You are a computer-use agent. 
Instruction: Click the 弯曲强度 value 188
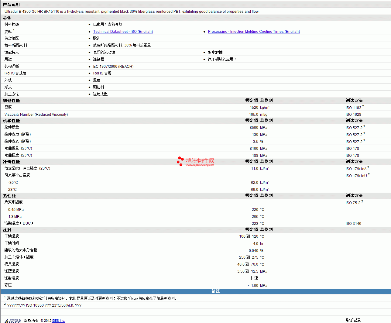pyautogui.click(x=255, y=156)
